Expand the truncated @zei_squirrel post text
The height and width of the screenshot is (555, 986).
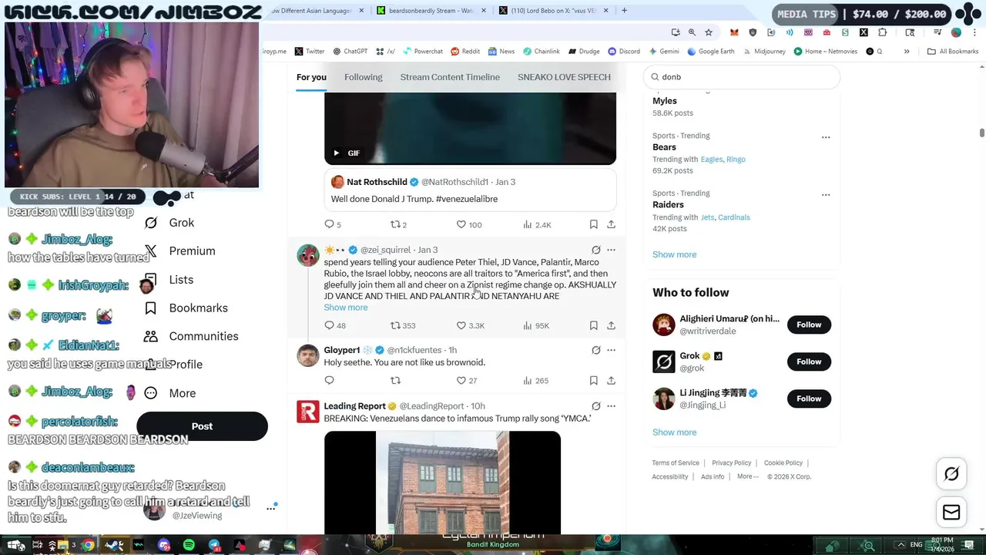(x=346, y=308)
